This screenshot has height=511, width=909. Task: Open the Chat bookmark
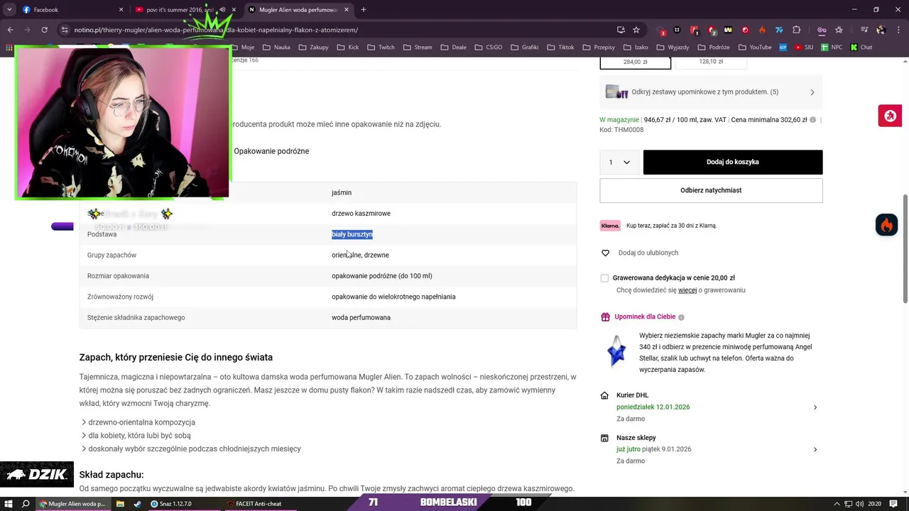[861, 48]
